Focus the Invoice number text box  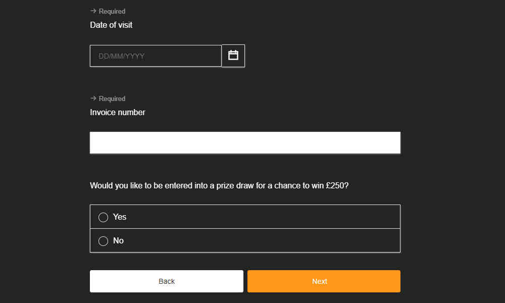(245, 142)
